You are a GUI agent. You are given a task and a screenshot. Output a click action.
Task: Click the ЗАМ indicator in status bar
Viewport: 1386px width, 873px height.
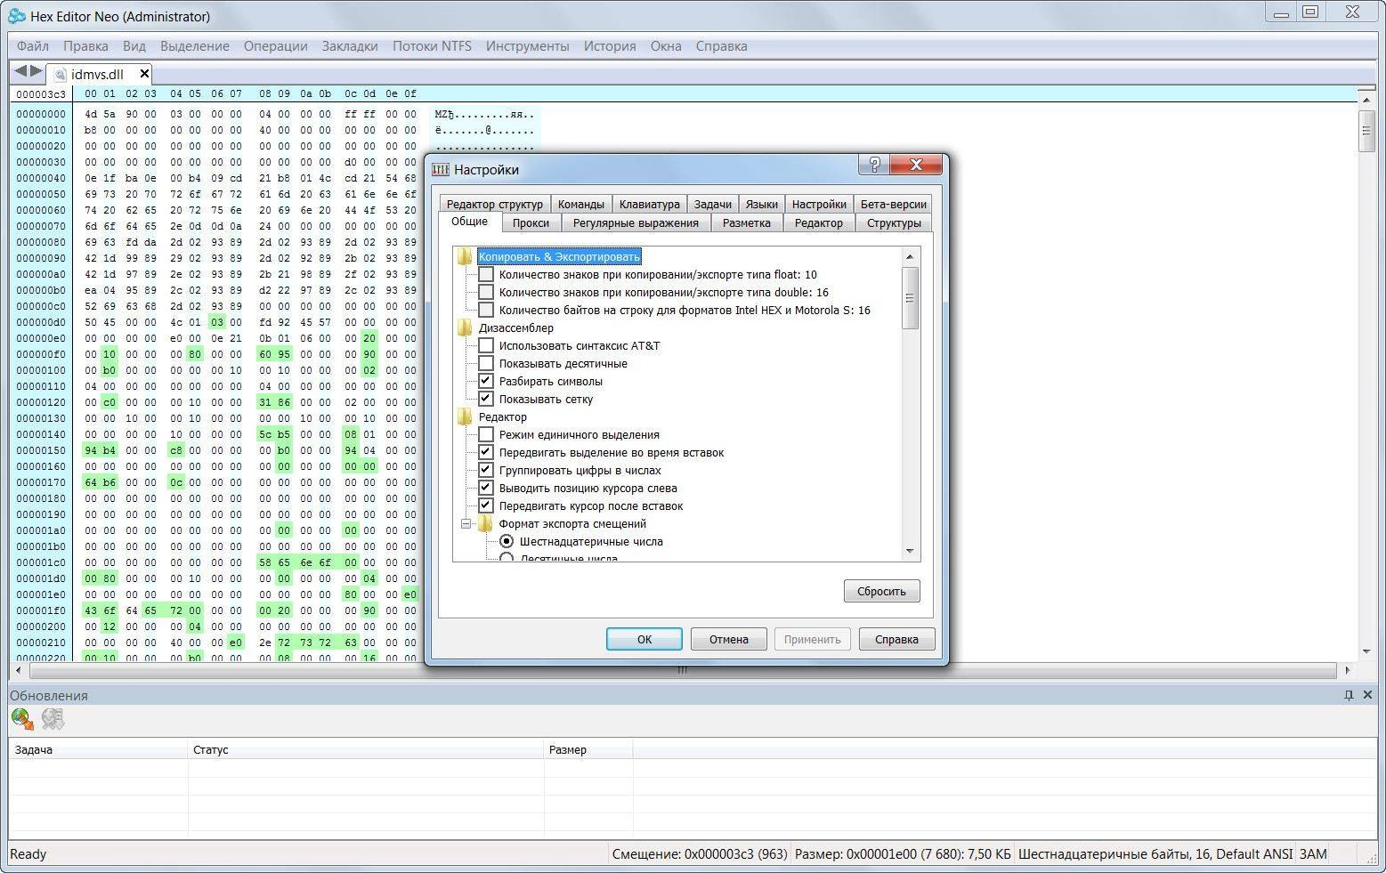coord(1313,853)
